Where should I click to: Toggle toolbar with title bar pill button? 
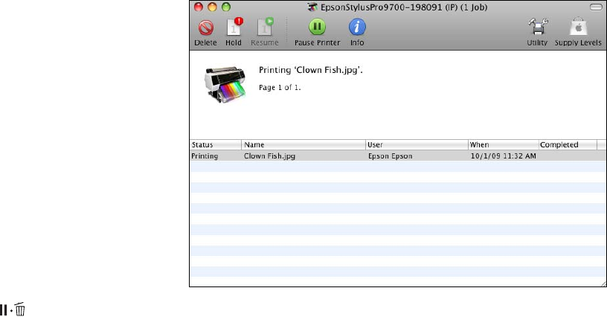tap(596, 7)
